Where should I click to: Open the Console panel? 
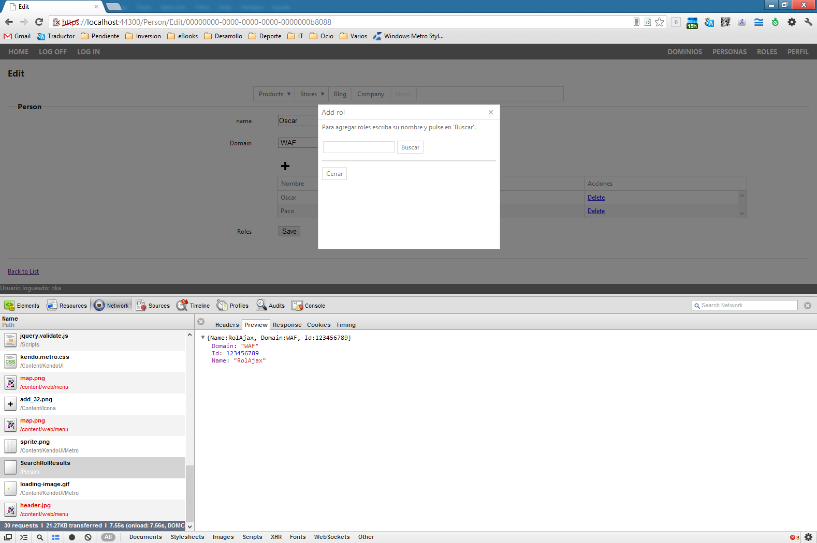point(309,306)
